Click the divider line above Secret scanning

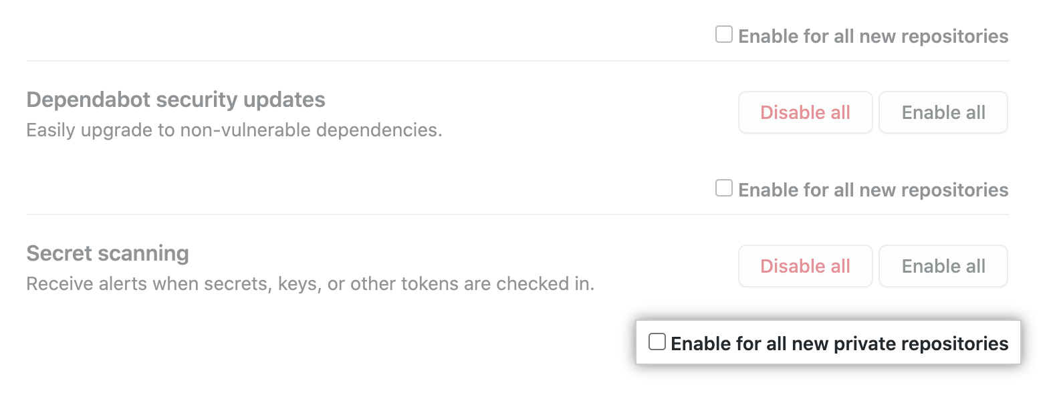pos(517,215)
